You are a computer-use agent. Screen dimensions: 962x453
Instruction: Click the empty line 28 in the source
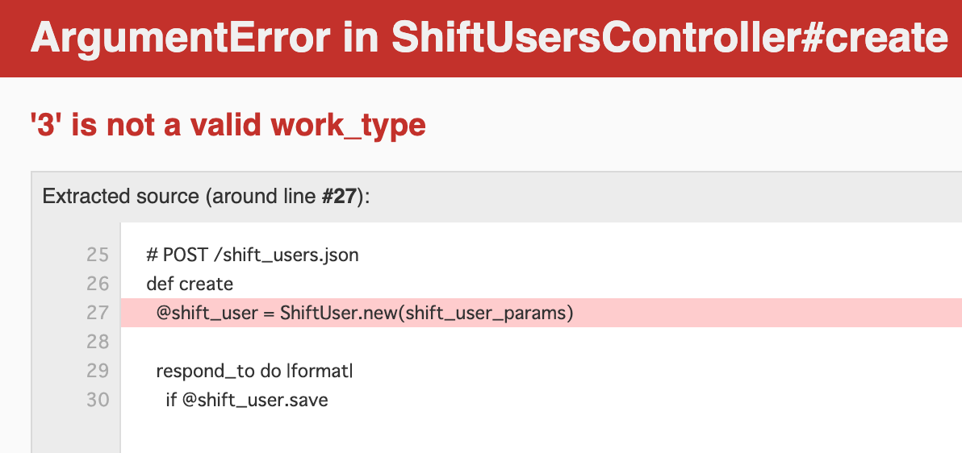pos(541,342)
